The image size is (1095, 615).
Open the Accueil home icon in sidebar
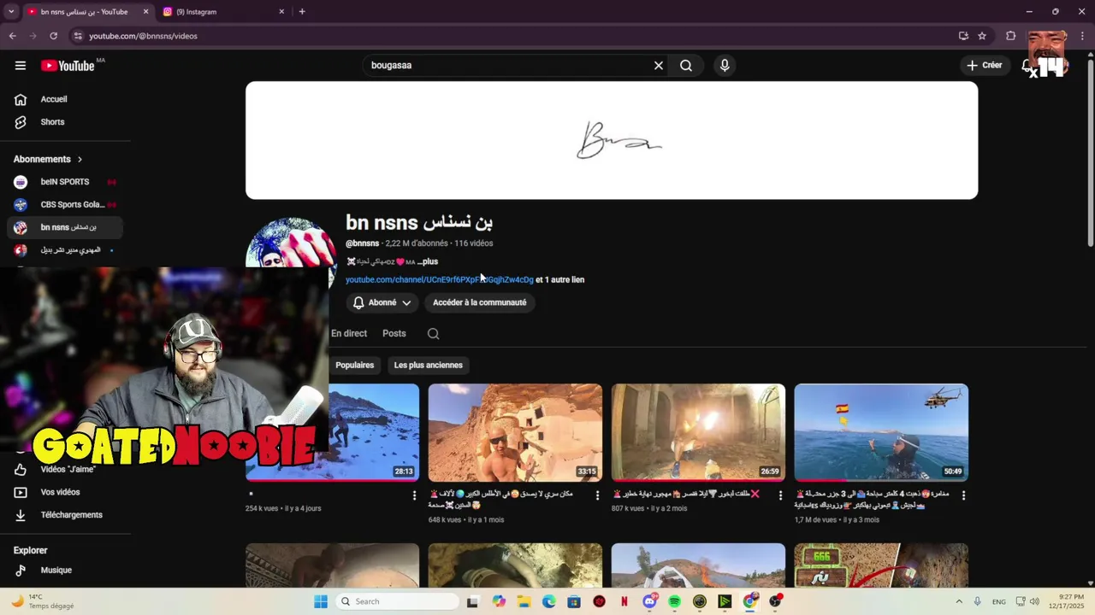pos(21,99)
